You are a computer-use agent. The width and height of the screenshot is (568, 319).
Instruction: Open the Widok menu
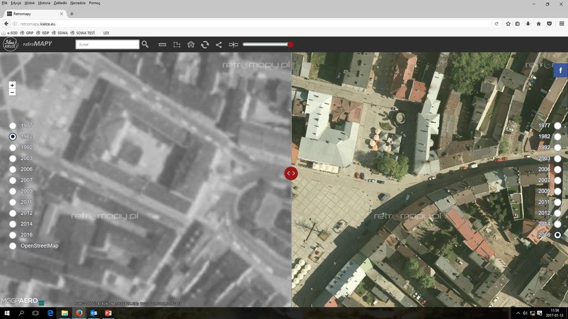point(29,3)
